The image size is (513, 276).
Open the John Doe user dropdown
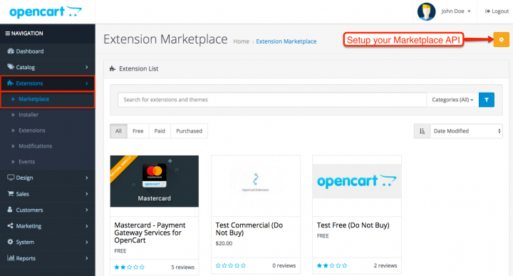pyautogui.click(x=456, y=11)
